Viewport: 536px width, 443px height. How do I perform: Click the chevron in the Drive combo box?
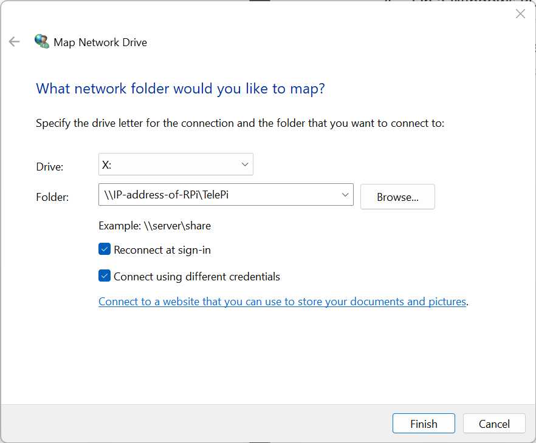coord(245,164)
